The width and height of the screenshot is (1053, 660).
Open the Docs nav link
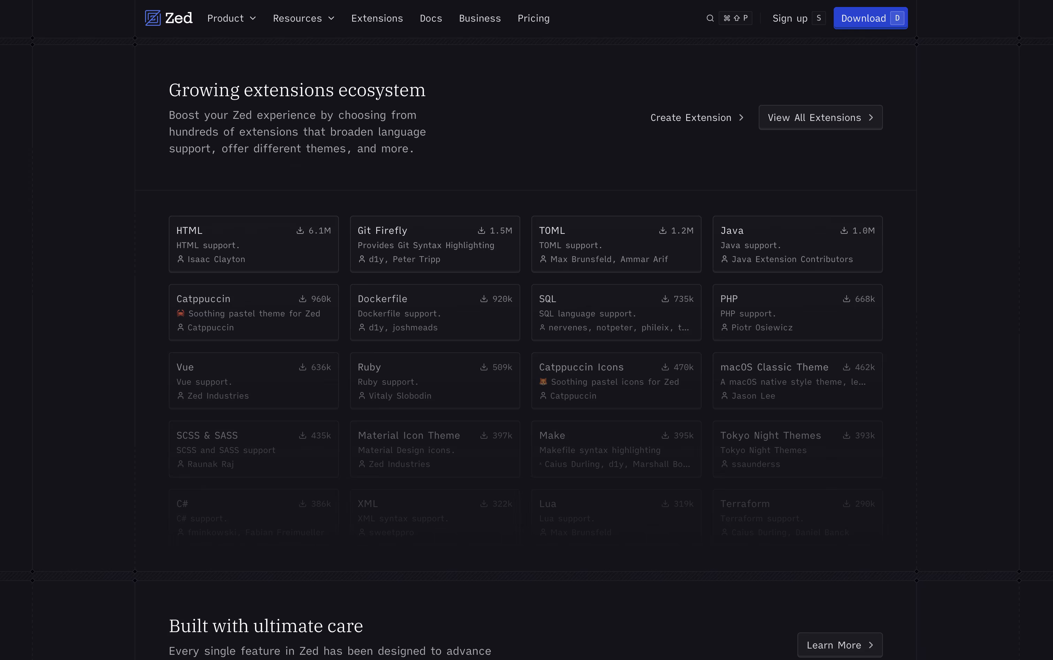point(431,18)
